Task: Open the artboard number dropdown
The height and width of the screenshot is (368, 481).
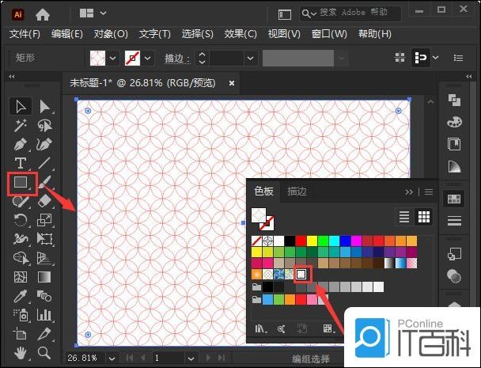Action: (x=191, y=359)
